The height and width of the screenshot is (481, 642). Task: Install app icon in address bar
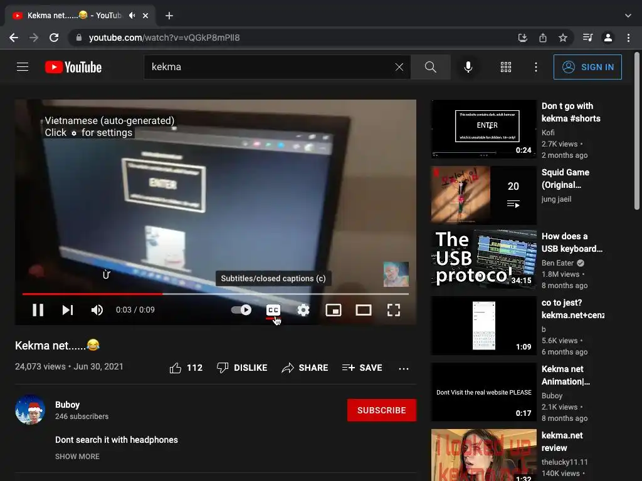tap(522, 38)
